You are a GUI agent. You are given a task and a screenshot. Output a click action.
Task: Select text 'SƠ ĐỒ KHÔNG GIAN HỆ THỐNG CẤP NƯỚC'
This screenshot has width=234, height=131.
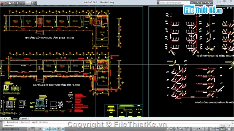pyautogui.click(x=215, y=103)
